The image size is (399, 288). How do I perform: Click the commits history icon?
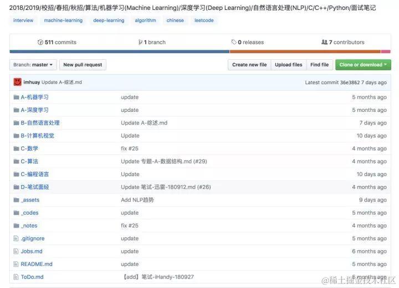tap(40, 42)
